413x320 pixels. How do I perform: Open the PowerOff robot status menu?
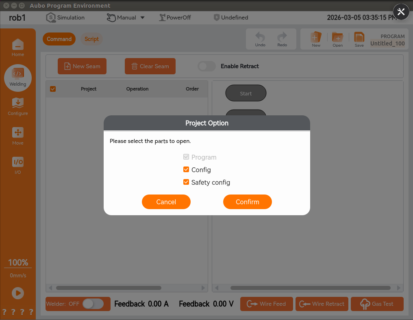tap(175, 17)
